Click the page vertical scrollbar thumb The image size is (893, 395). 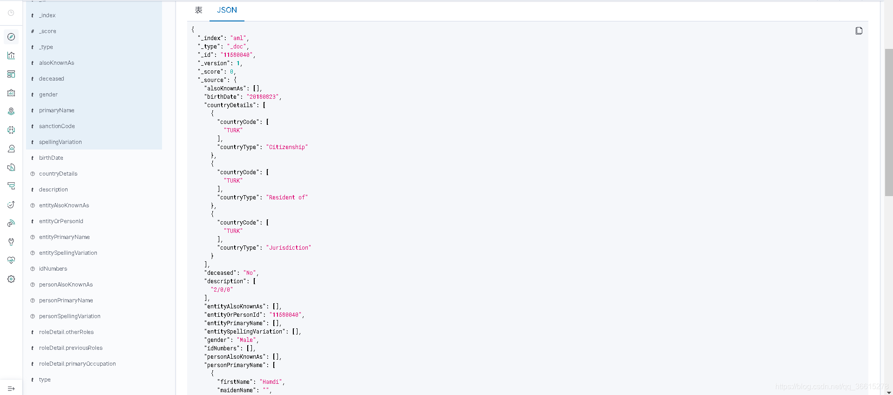(x=889, y=122)
